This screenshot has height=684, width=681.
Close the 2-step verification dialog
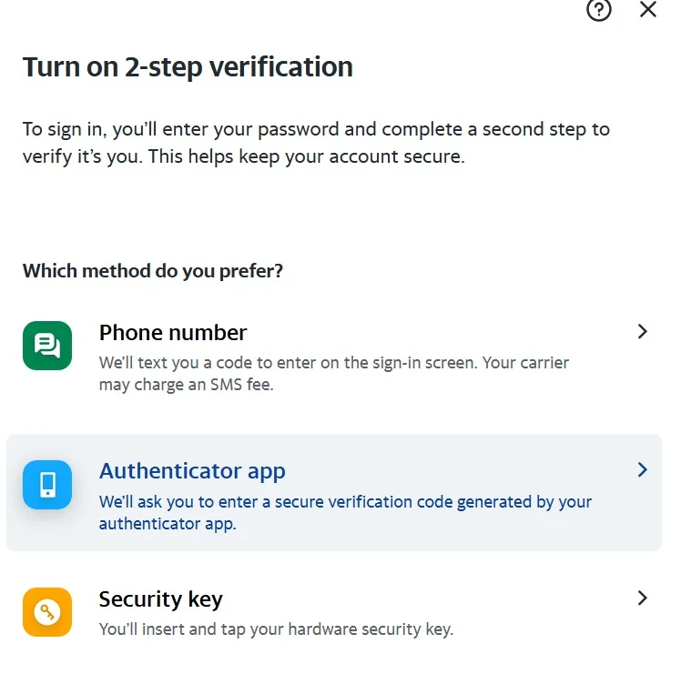tap(648, 10)
